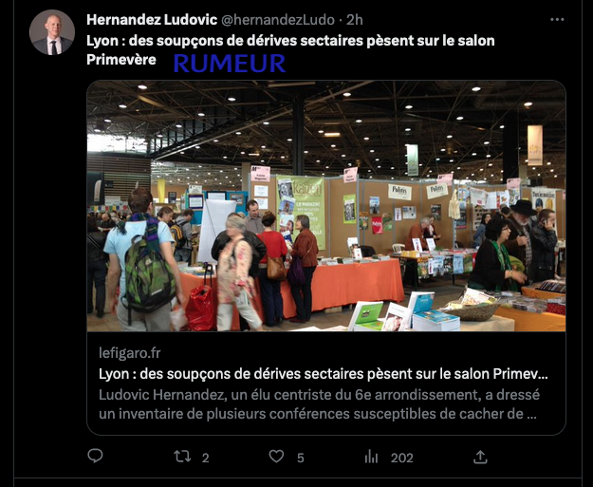
Task: Like the tweet with the heart icon
Action: (276, 457)
